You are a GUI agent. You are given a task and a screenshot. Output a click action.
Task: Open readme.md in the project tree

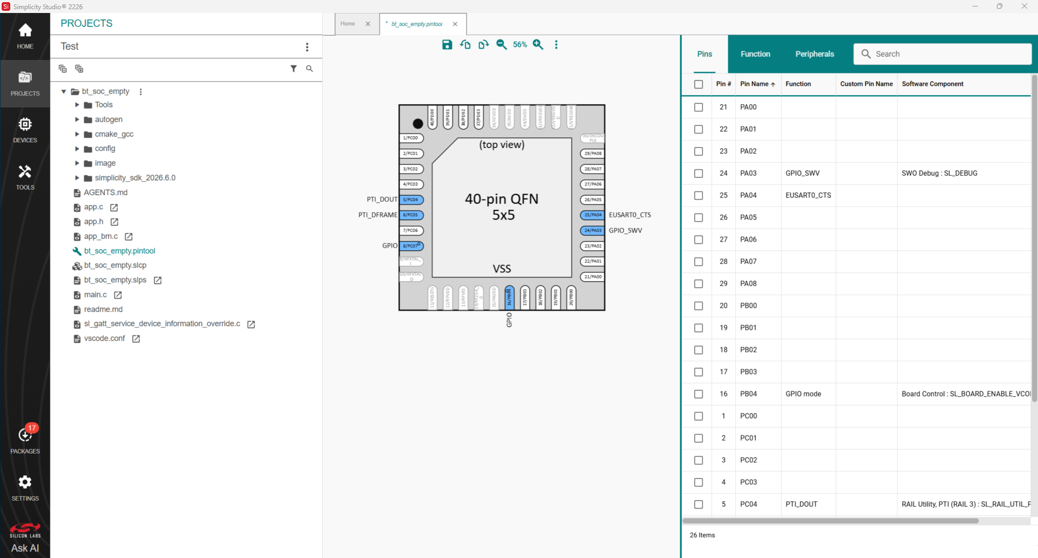click(103, 310)
